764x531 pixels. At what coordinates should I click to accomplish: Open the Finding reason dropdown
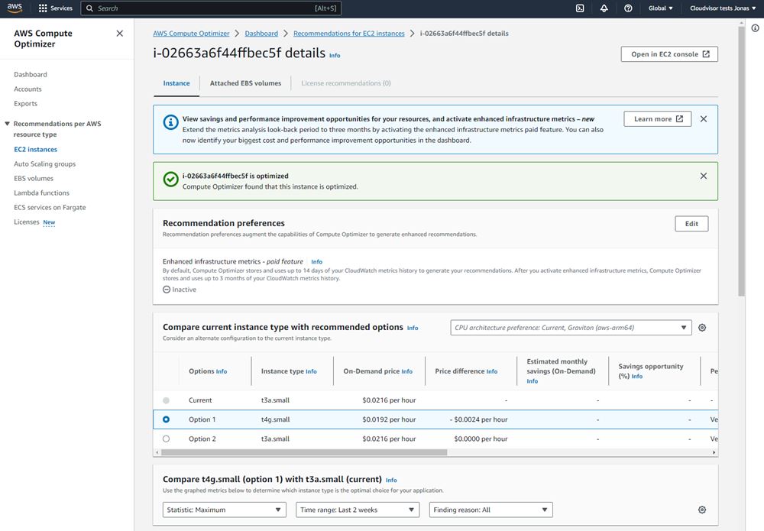click(490, 510)
